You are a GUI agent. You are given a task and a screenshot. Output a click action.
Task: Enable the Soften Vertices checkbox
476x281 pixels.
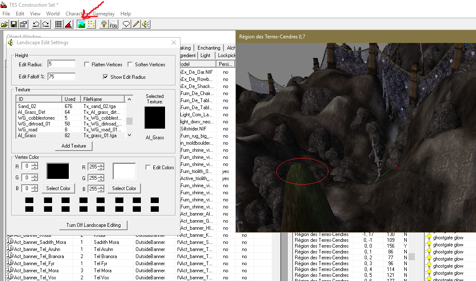point(130,64)
